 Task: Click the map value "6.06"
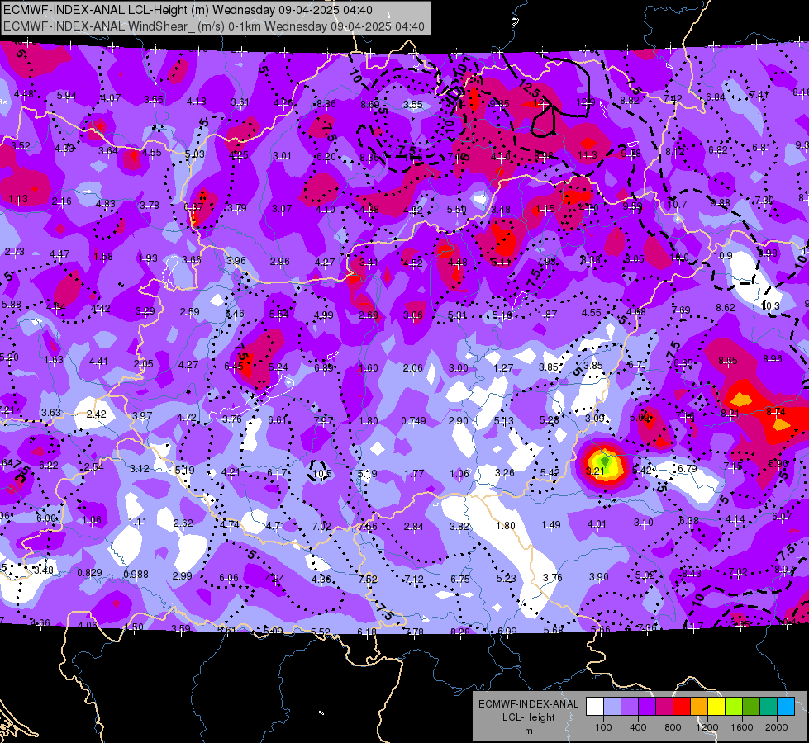click(229, 578)
